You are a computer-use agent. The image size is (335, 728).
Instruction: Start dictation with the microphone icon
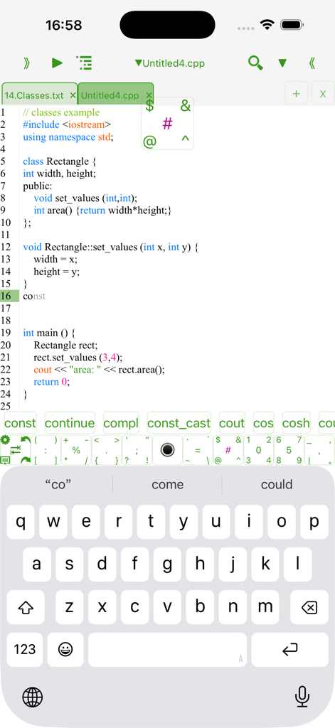pos(302,697)
